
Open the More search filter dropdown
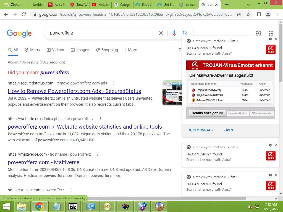pos(131,50)
